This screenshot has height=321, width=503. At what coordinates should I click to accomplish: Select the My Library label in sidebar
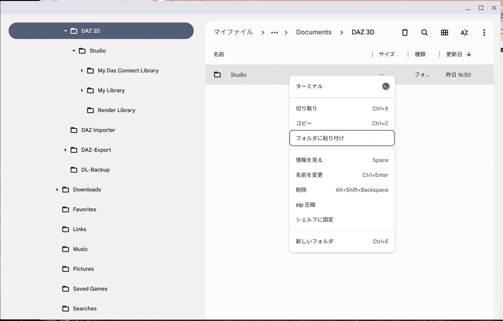click(111, 91)
